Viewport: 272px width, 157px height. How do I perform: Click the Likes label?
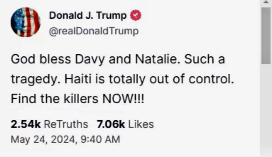pos(141,124)
